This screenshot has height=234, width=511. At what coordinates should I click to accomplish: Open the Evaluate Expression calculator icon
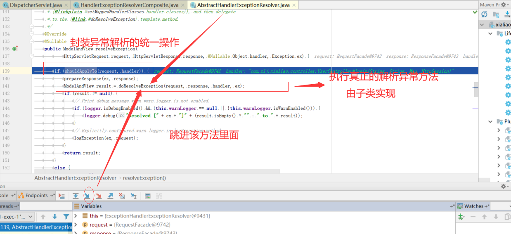point(148,196)
